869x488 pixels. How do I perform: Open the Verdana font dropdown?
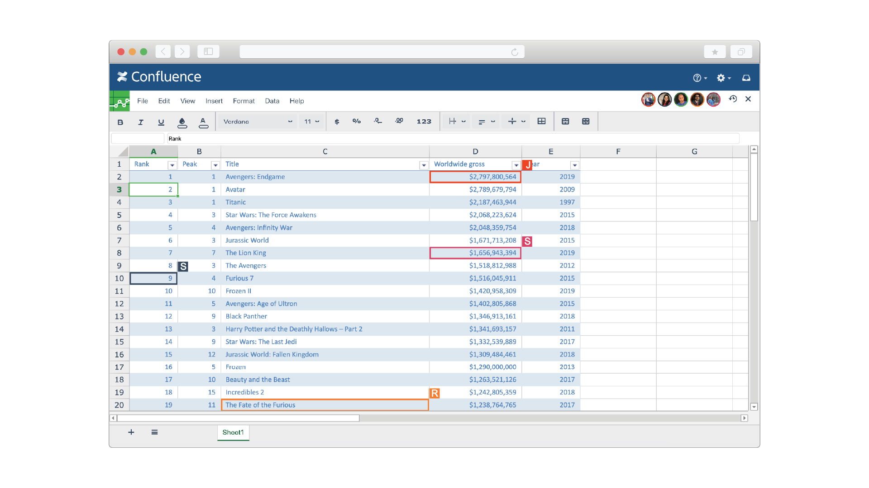[x=258, y=122]
